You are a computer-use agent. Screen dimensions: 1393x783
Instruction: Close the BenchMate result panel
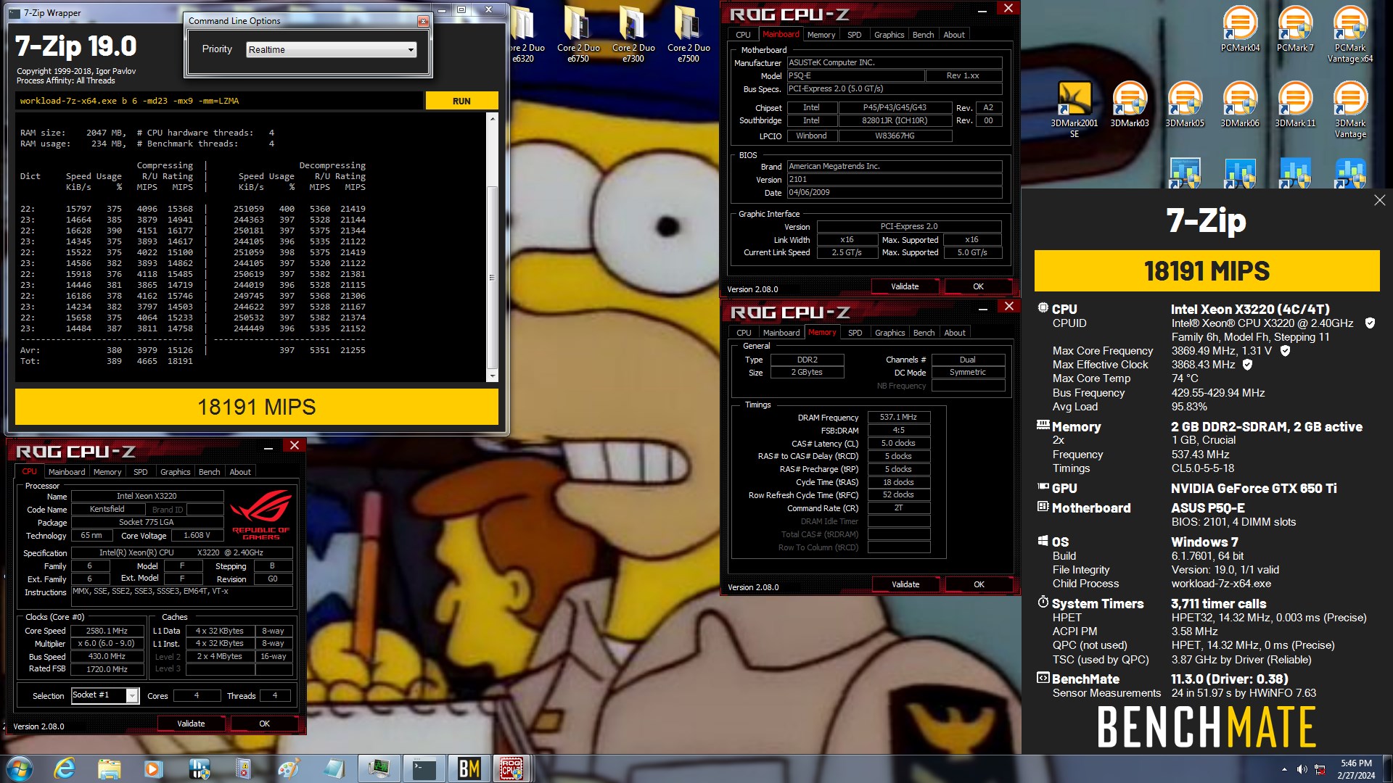point(1379,200)
